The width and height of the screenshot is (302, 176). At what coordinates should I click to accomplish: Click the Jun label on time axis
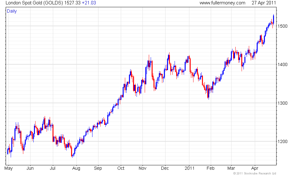click(30, 168)
